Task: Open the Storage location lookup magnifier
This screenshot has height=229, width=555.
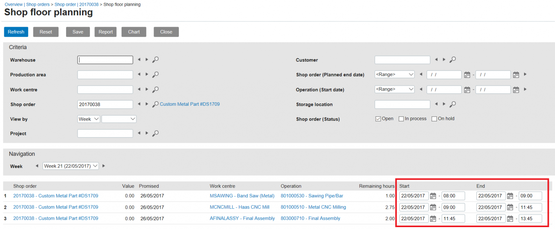Action: pyautogui.click(x=453, y=104)
